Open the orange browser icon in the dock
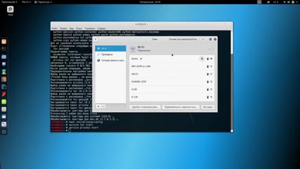Screen dimensions: 300x169 click(x=4, y=42)
